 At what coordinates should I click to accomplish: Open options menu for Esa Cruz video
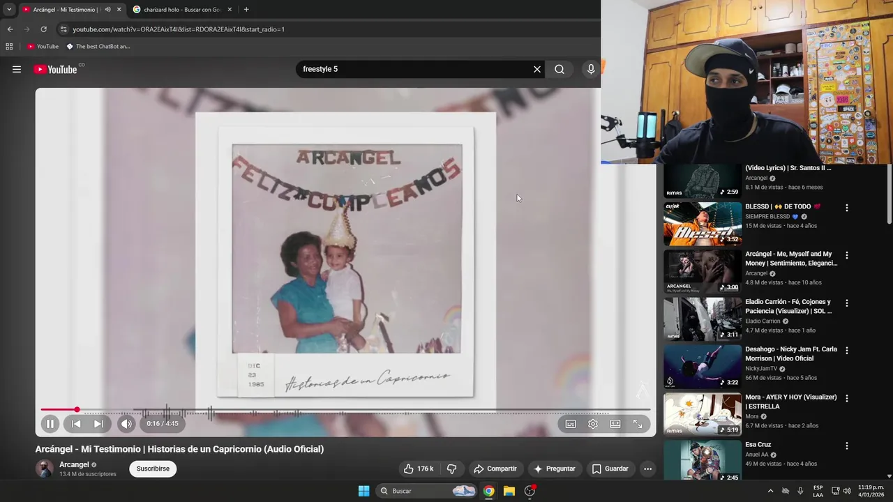[847, 446]
